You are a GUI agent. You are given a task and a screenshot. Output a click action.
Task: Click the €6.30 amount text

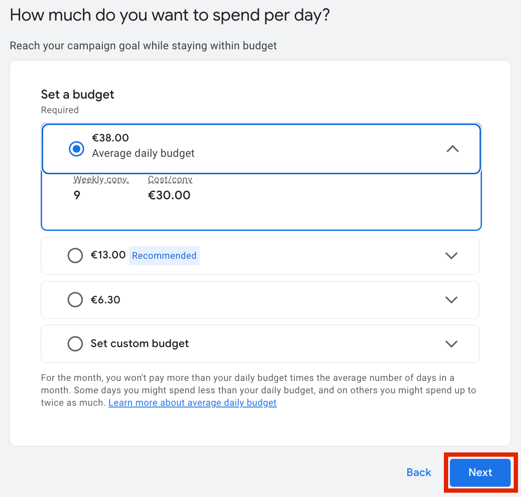click(x=105, y=300)
